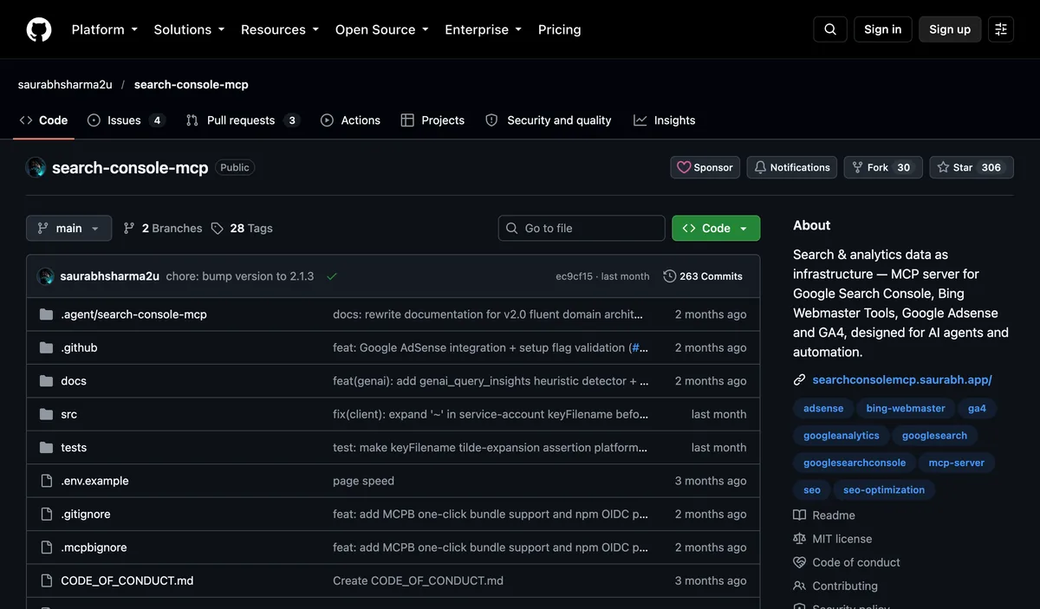Click the Readme book icon
Image resolution: width=1040 pixels, height=609 pixels.
[800, 515]
